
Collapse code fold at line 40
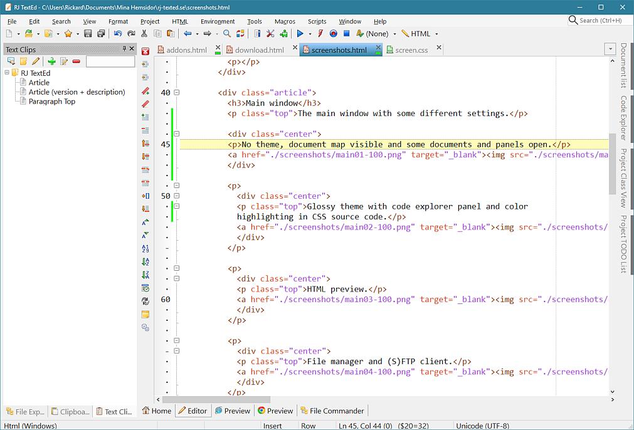pyautogui.click(x=177, y=93)
